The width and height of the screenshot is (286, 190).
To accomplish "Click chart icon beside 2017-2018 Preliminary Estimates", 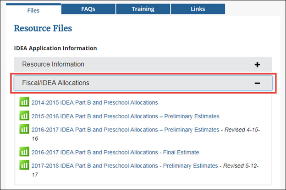I will [x=25, y=165].
